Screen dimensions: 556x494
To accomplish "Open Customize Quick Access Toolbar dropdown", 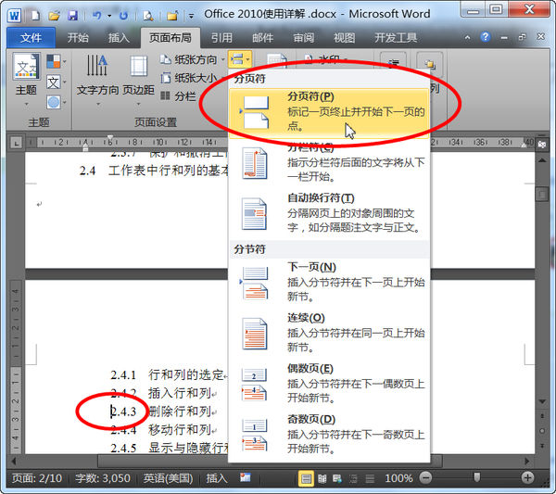I will tap(191, 16).
